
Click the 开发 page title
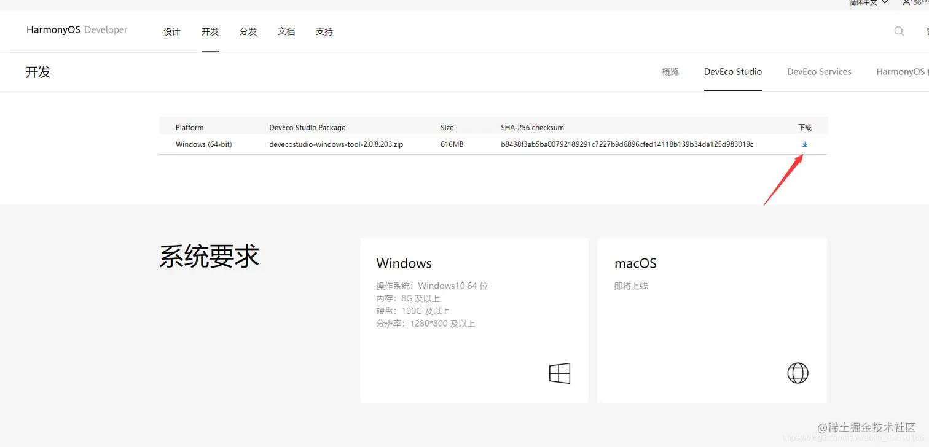tap(38, 72)
